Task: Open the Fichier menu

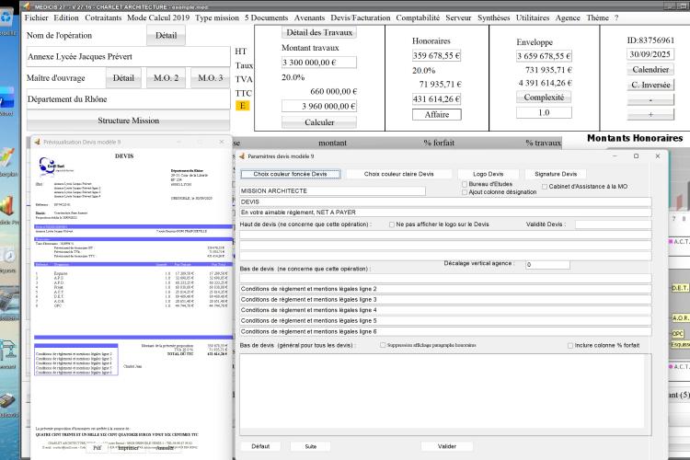Action: tap(37, 17)
